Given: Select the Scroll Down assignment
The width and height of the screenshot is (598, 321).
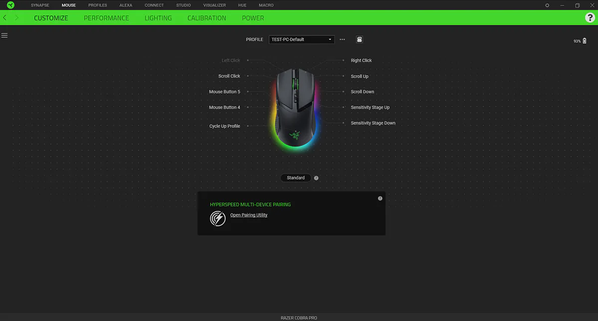Looking at the screenshot, I should coord(362,92).
